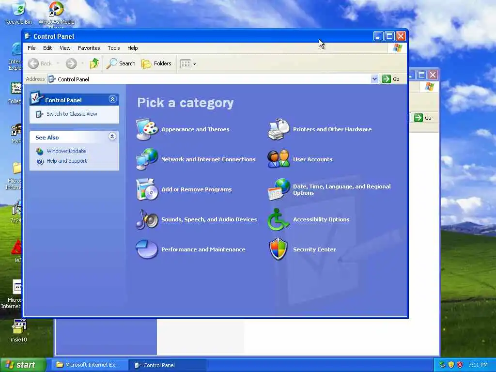
Task: Select the Windows Media Player desktop icon
Action: coord(56,14)
